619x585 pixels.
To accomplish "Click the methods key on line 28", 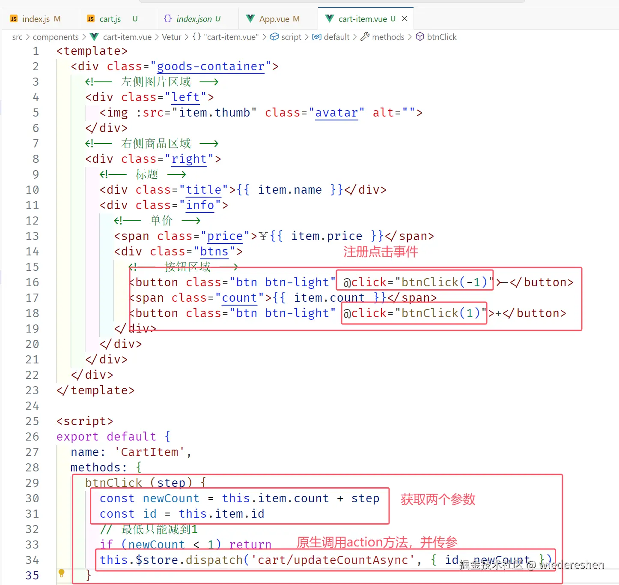I will pyautogui.click(x=96, y=468).
